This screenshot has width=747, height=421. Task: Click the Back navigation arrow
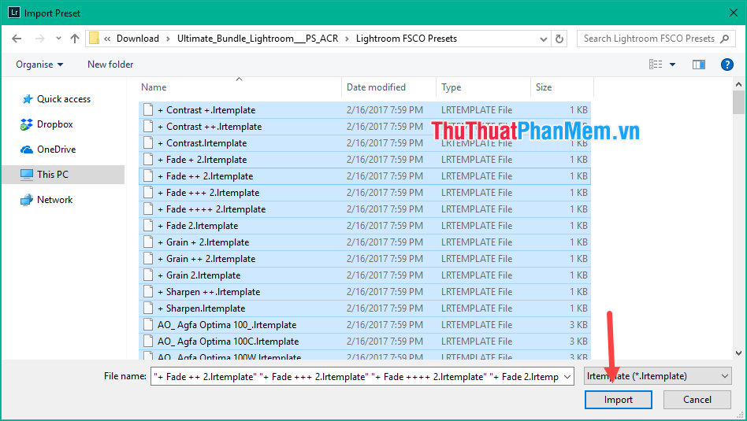pos(17,39)
